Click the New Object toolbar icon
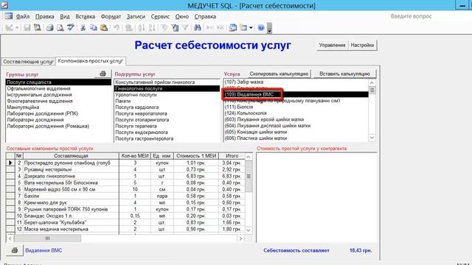Image resolution: width=472 pixels, height=265 pixels. coord(243,28)
